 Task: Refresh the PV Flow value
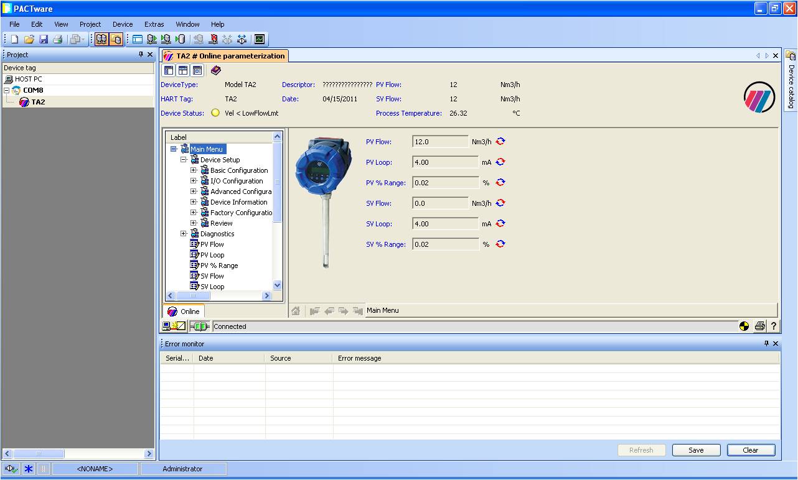click(500, 141)
